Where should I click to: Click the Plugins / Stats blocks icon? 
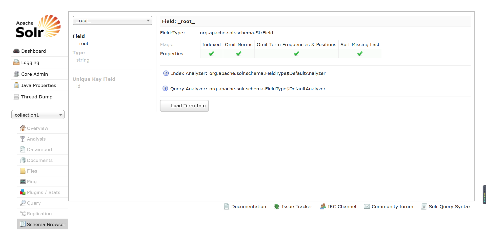coord(23,192)
